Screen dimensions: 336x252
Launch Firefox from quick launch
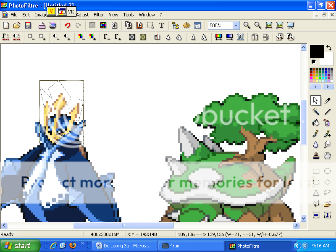coord(72,245)
